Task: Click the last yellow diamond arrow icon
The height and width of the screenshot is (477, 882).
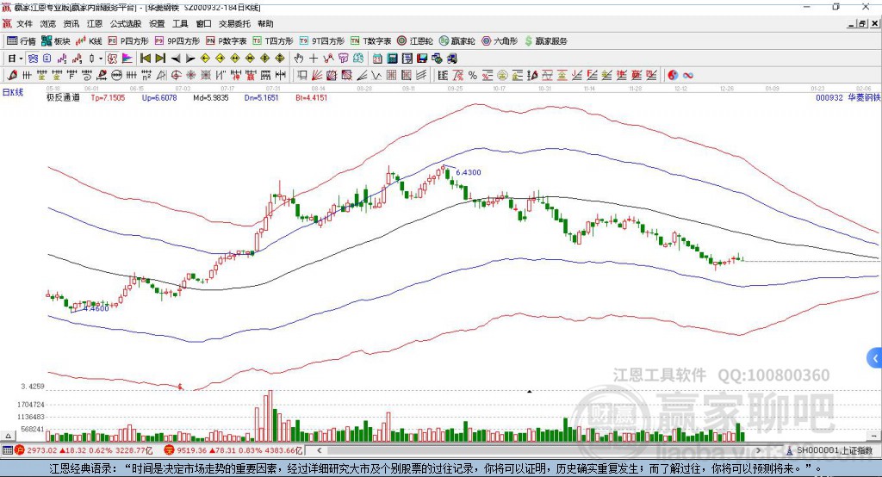Action: (x=280, y=58)
